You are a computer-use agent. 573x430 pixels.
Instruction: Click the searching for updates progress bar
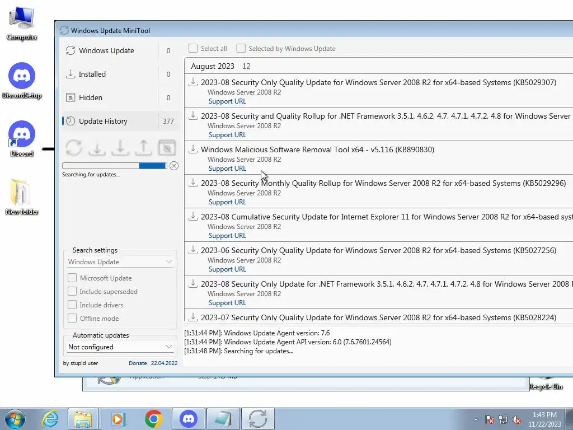pyautogui.click(x=115, y=166)
